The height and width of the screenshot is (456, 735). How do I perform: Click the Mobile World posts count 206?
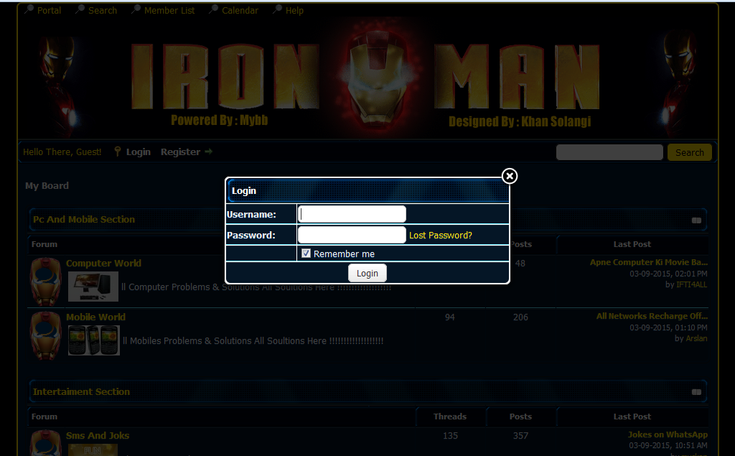[x=521, y=317]
